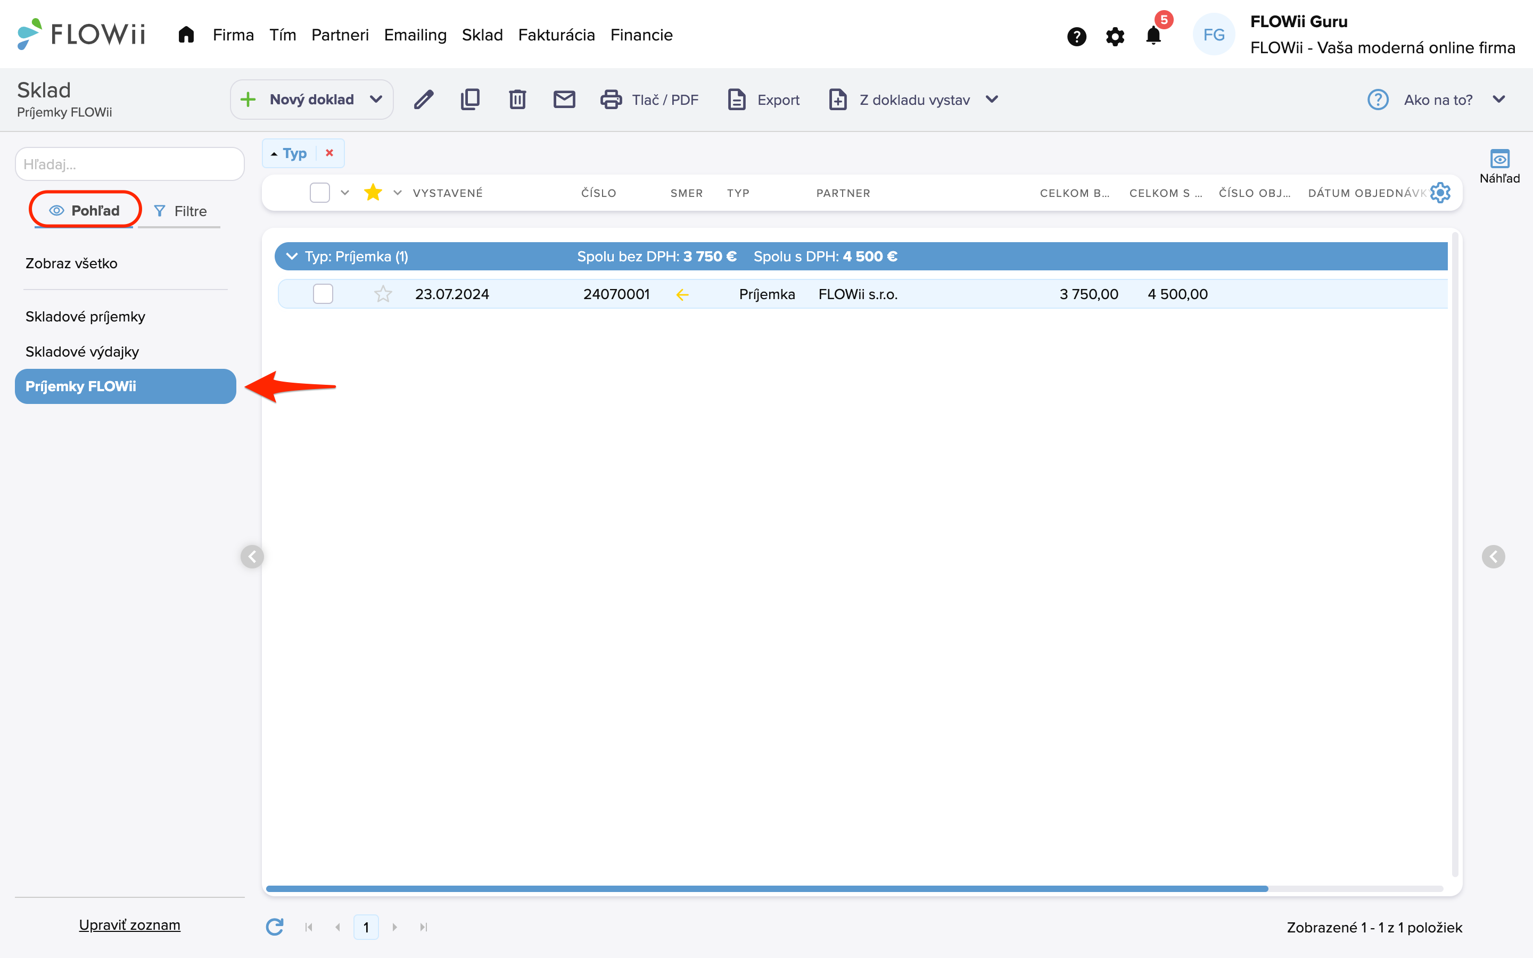Open the Firma menu
The height and width of the screenshot is (958, 1533).
[x=233, y=35]
